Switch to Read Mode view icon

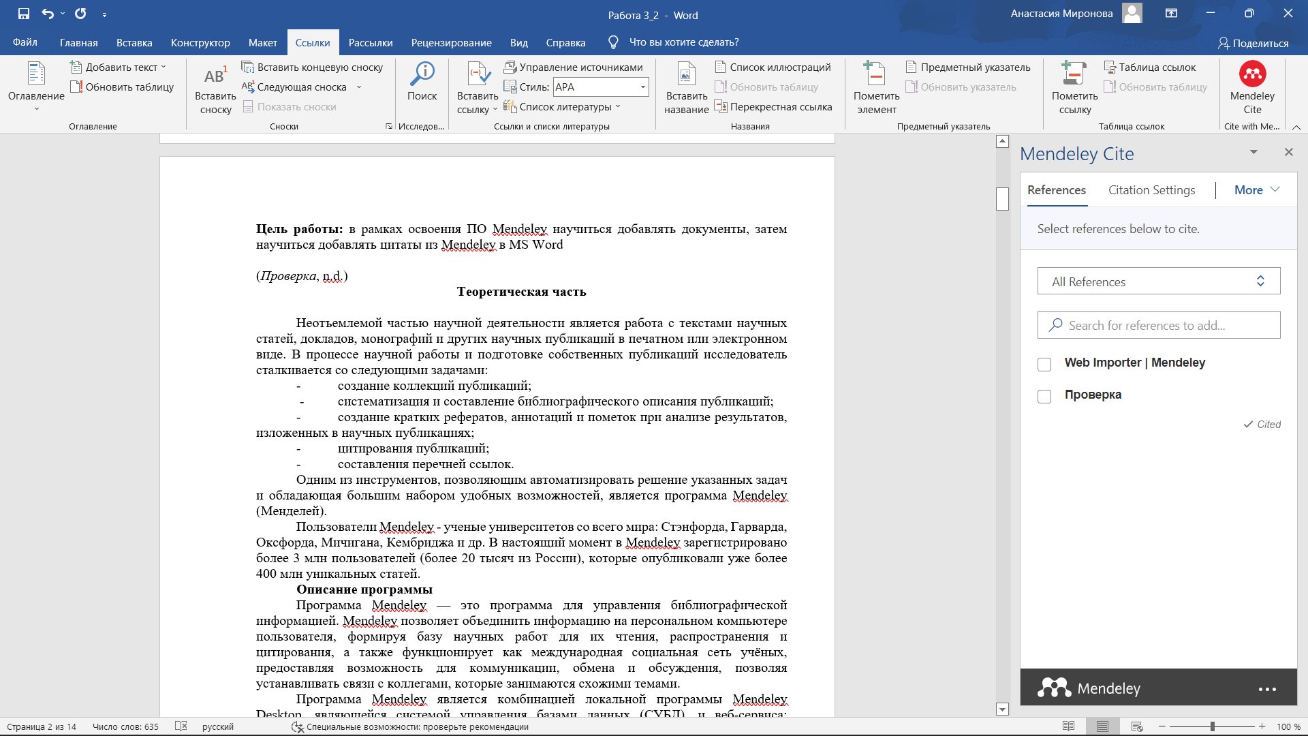(x=1068, y=726)
